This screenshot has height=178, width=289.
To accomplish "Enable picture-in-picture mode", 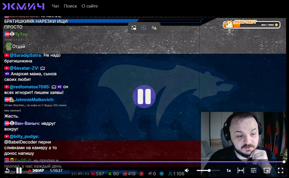I will tap(267, 170).
